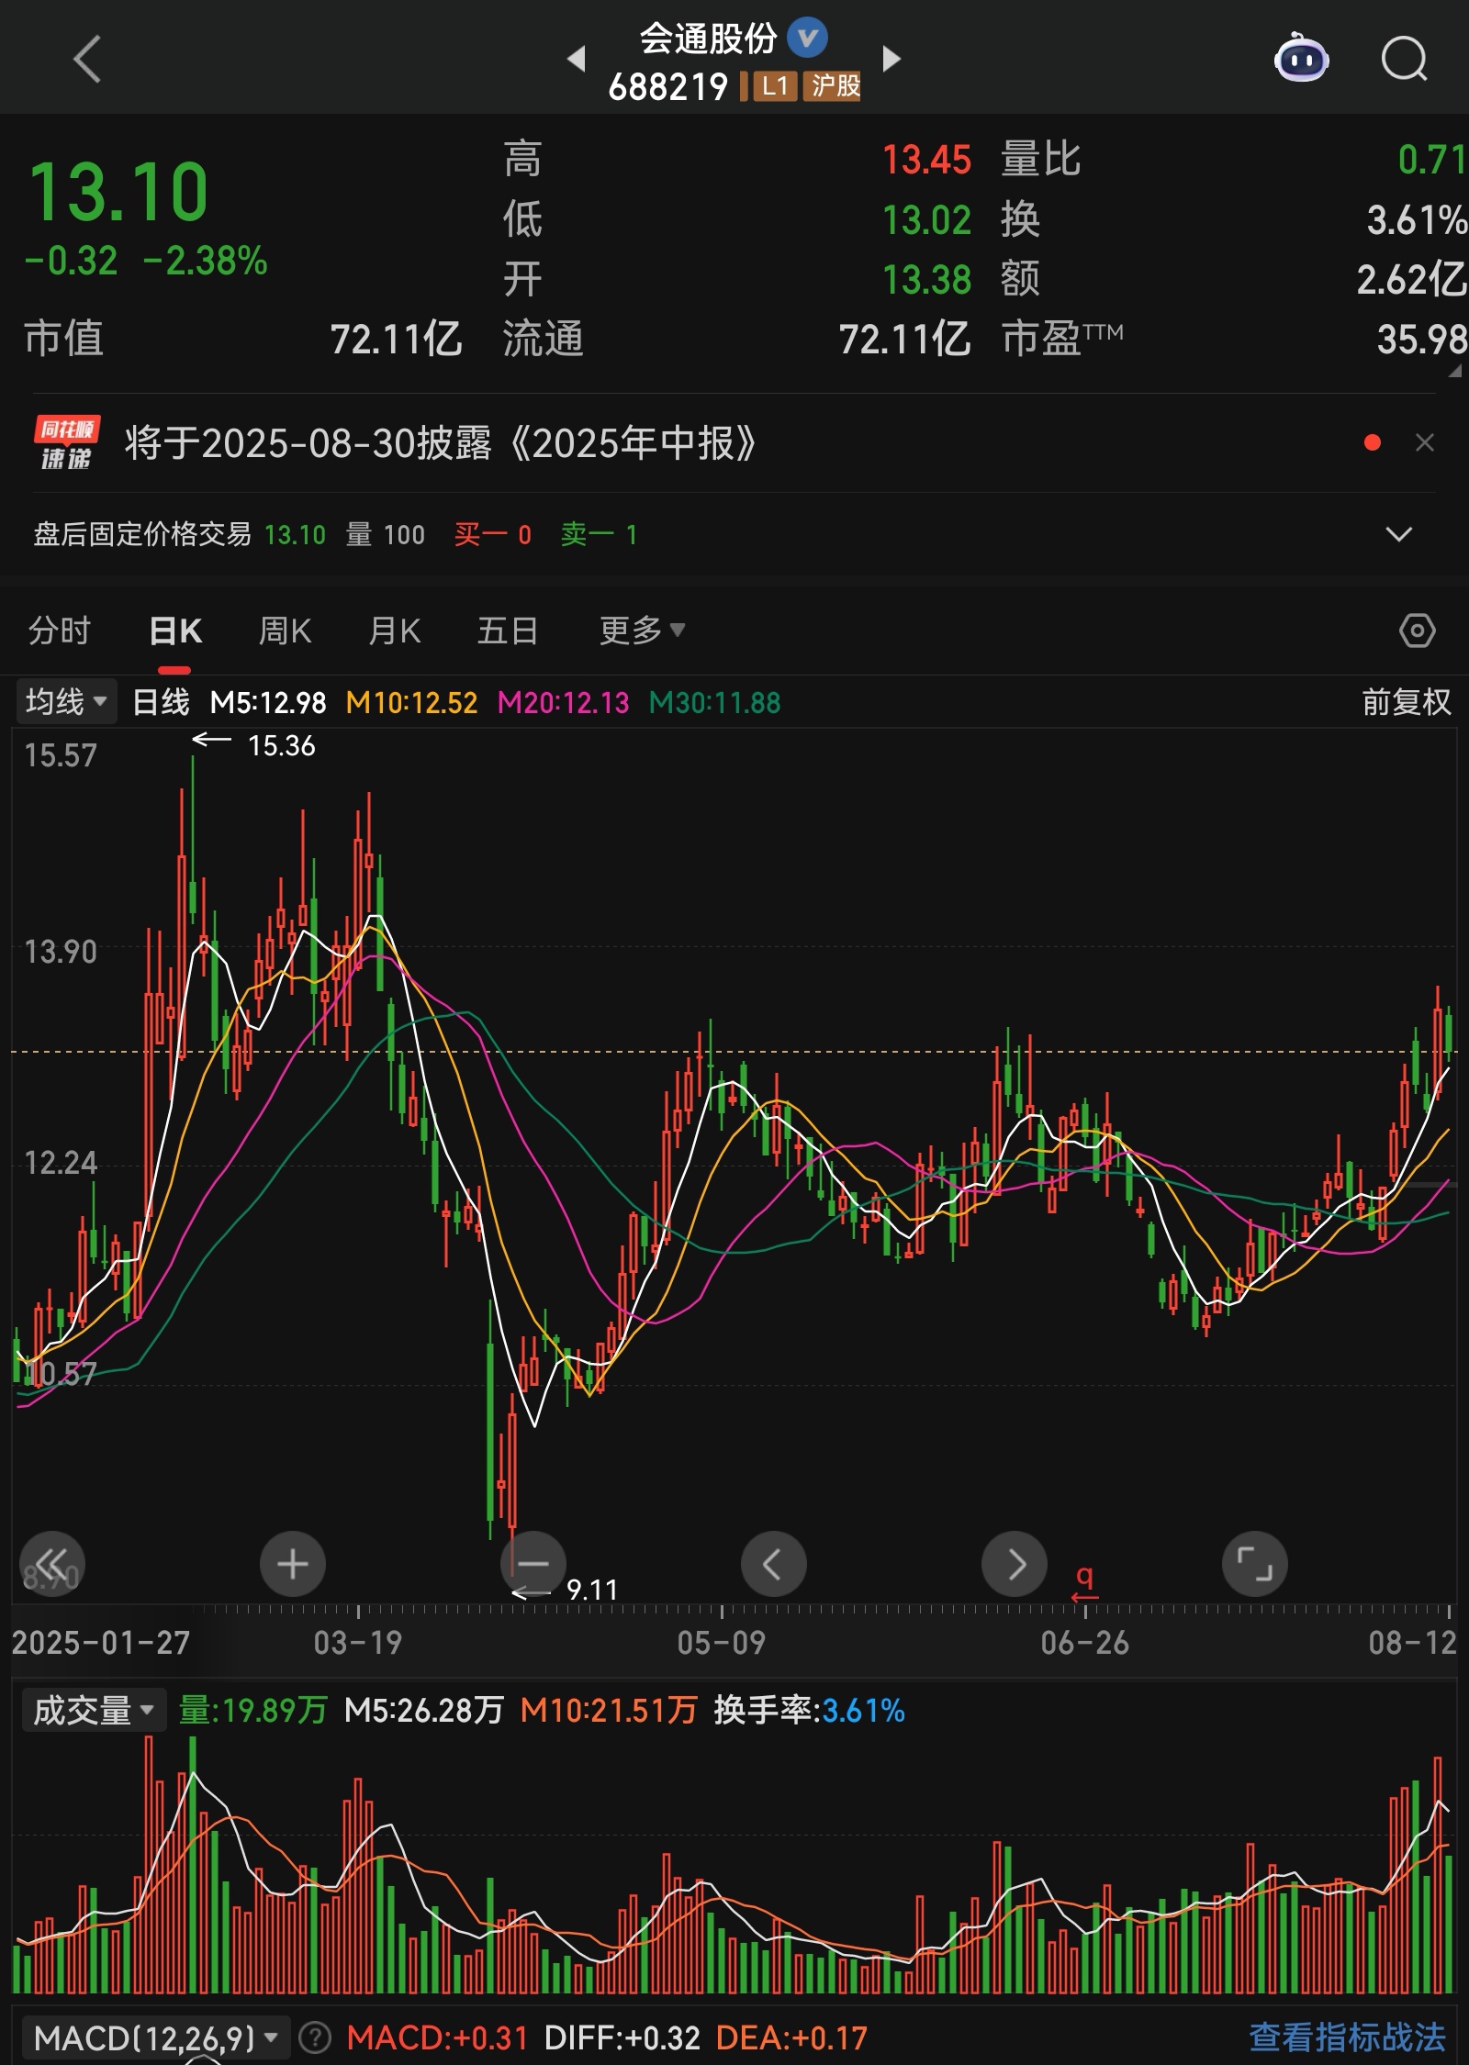Image resolution: width=1469 pixels, height=2065 pixels.
Task: Open the search magnifier icon
Action: click(x=1405, y=60)
